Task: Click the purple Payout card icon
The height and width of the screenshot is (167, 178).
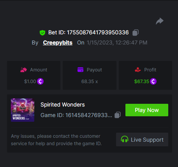Action: point(80,69)
